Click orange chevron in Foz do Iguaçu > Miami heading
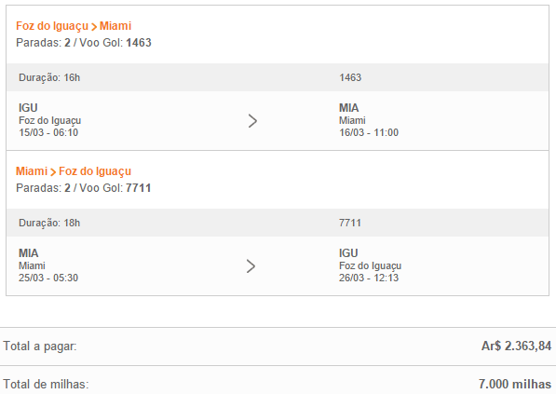Image resolution: width=556 pixels, height=394 pixels. [94, 27]
